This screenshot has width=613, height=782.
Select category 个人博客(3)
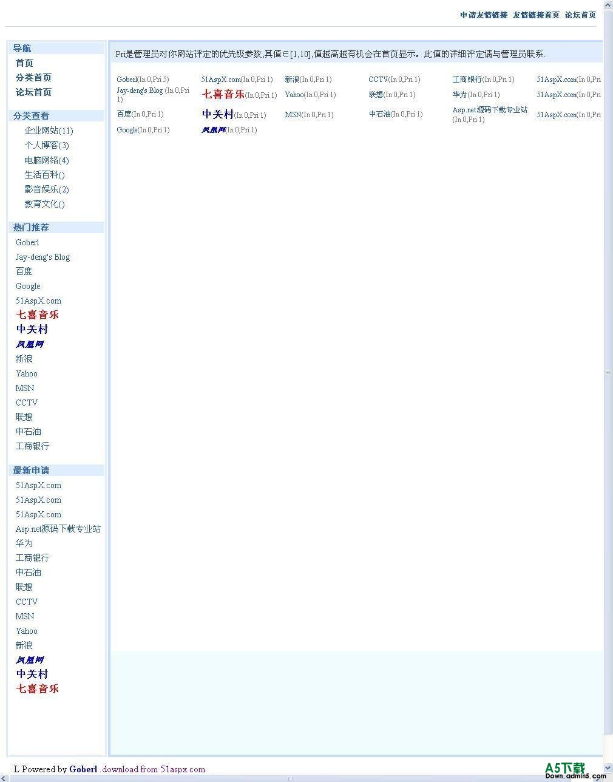pyautogui.click(x=47, y=145)
